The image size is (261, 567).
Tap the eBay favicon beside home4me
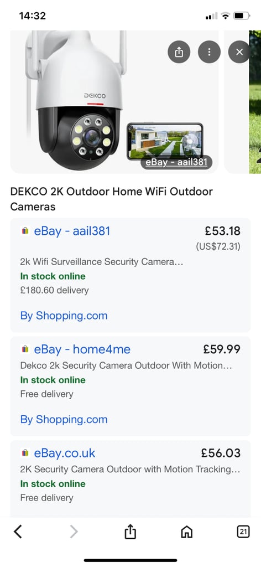tap(25, 349)
